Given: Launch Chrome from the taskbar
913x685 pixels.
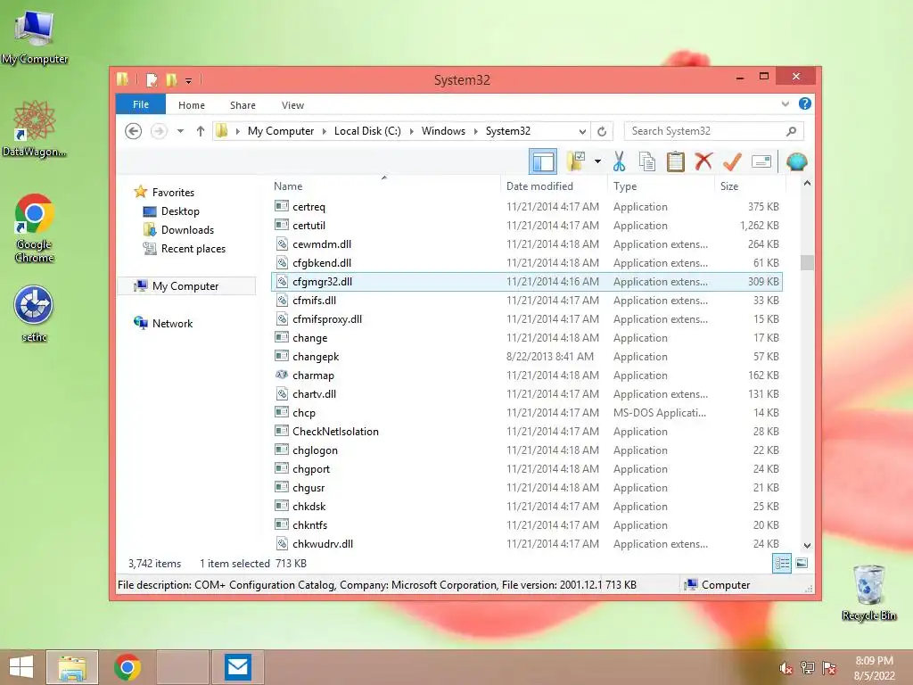Looking at the screenshot, I should (127, 667).
